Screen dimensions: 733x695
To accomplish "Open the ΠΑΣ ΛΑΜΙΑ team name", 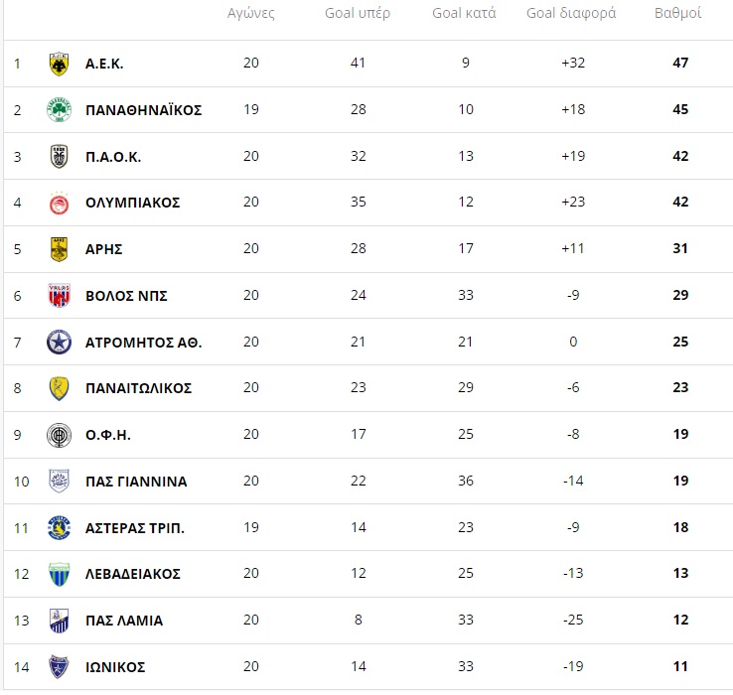I will point(124,621).
